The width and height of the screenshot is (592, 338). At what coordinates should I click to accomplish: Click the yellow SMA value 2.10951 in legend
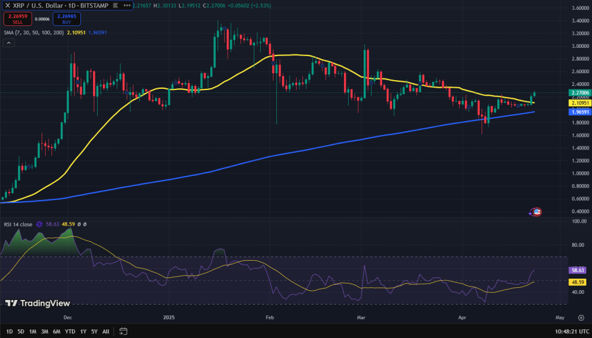(76, 33)
